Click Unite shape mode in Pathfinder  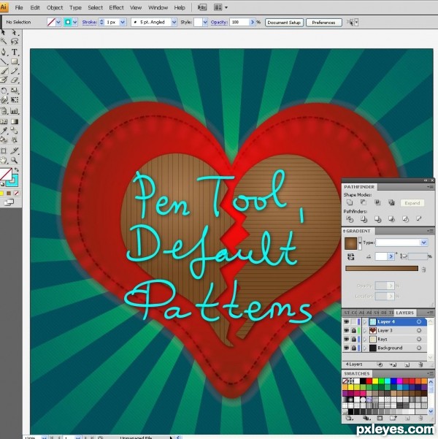click(350, 202)
